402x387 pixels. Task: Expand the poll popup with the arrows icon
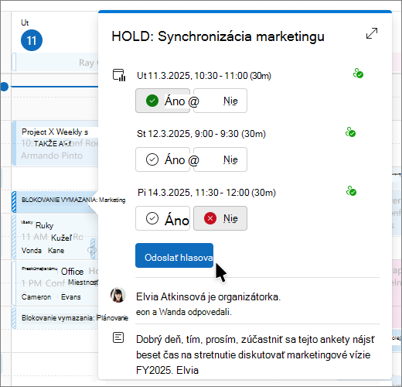tap(372, 33)
